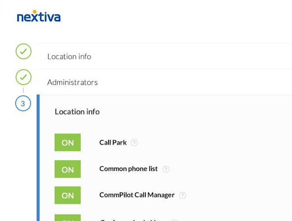Select the completed step one checkmark circle
Viewport: 292px width, 221px height.
click(x=24, y=51)
